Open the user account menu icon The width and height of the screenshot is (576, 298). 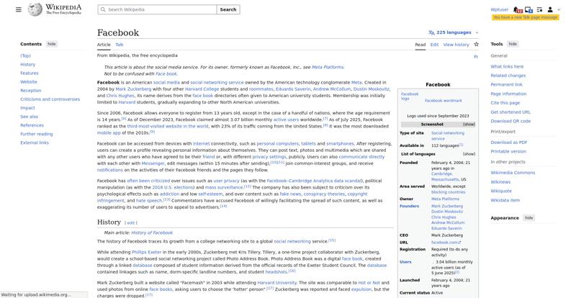coord(552,10)
